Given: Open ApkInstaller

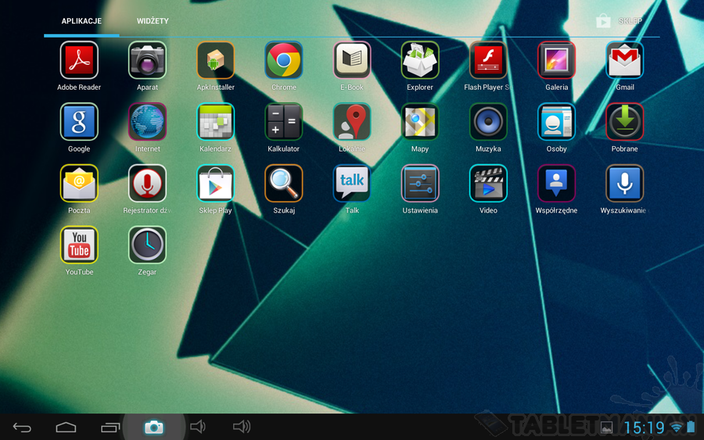Looking at the screenshot, I should pos(216,60).
